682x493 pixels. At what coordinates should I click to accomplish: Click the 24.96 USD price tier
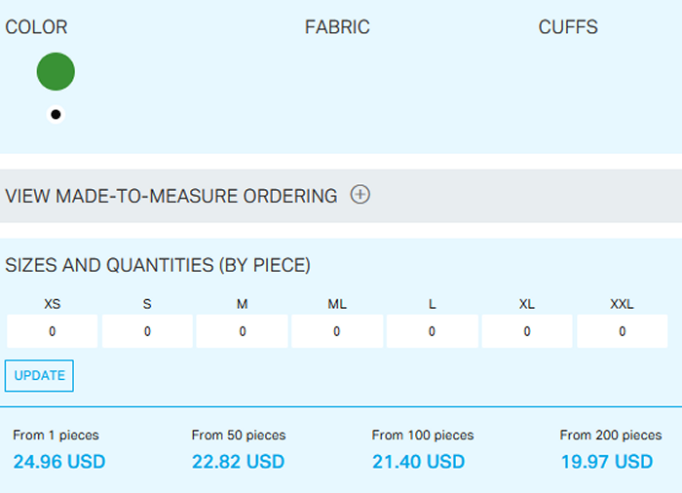59,461
